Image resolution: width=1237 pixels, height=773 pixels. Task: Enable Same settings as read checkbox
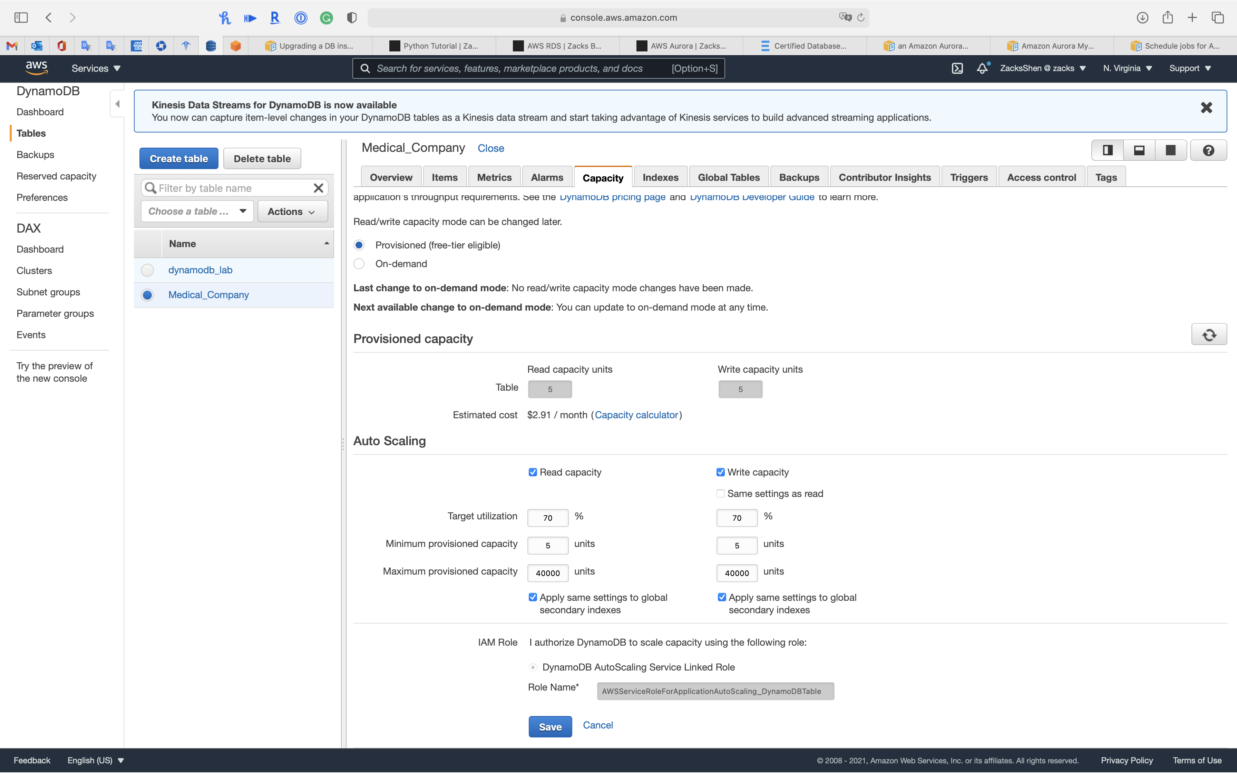pos(721,494)
